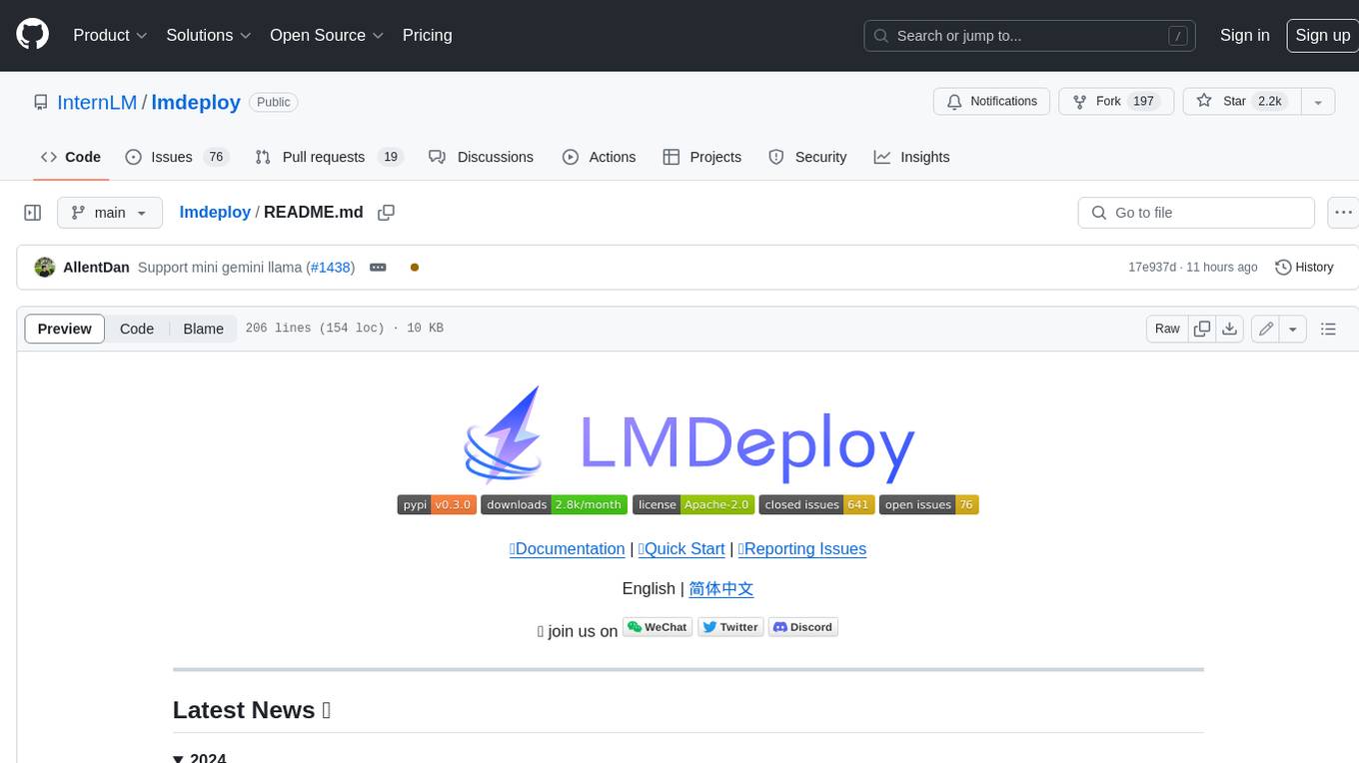Screen dimensions: 1359x763
Task: Expand the file tree side panel
Action: (x=32, y=213)
